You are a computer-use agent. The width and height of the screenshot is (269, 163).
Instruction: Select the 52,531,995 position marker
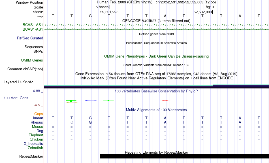click(109, 12)
